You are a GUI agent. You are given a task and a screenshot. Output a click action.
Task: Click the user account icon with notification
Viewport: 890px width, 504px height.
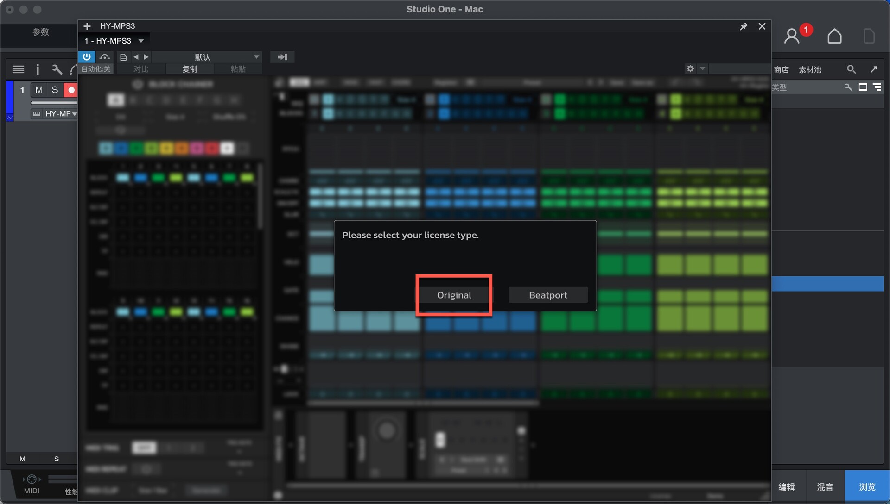tap(792, 36)
